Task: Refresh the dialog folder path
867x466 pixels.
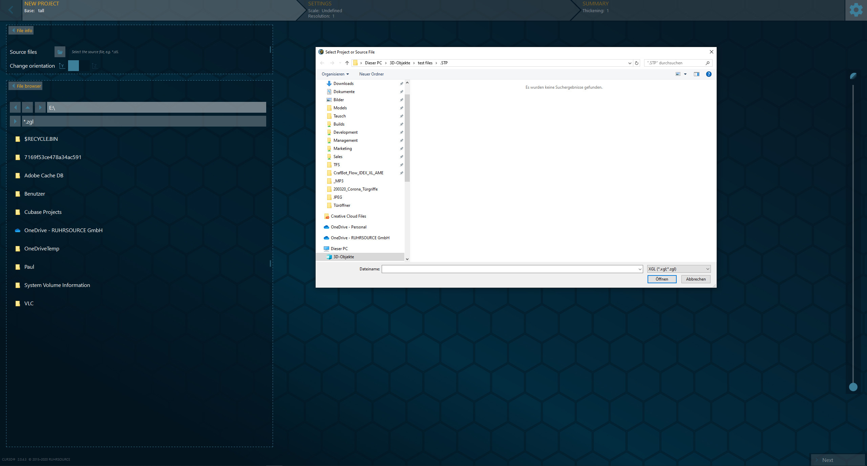Action: pyautogui.click(x=637, y=63)
